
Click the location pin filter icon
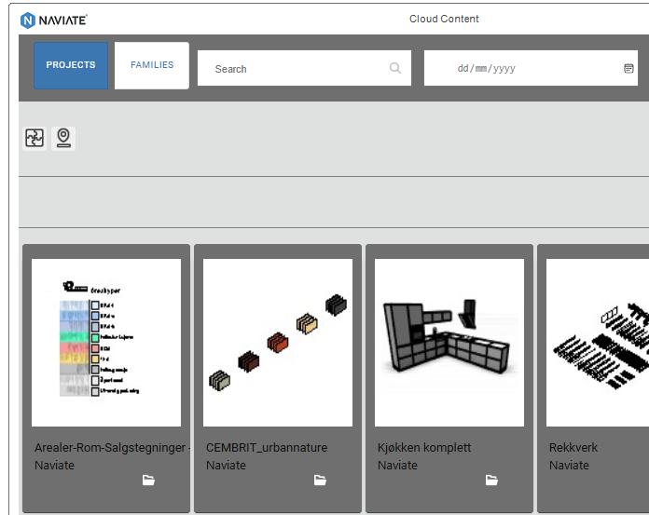point(63,138)
